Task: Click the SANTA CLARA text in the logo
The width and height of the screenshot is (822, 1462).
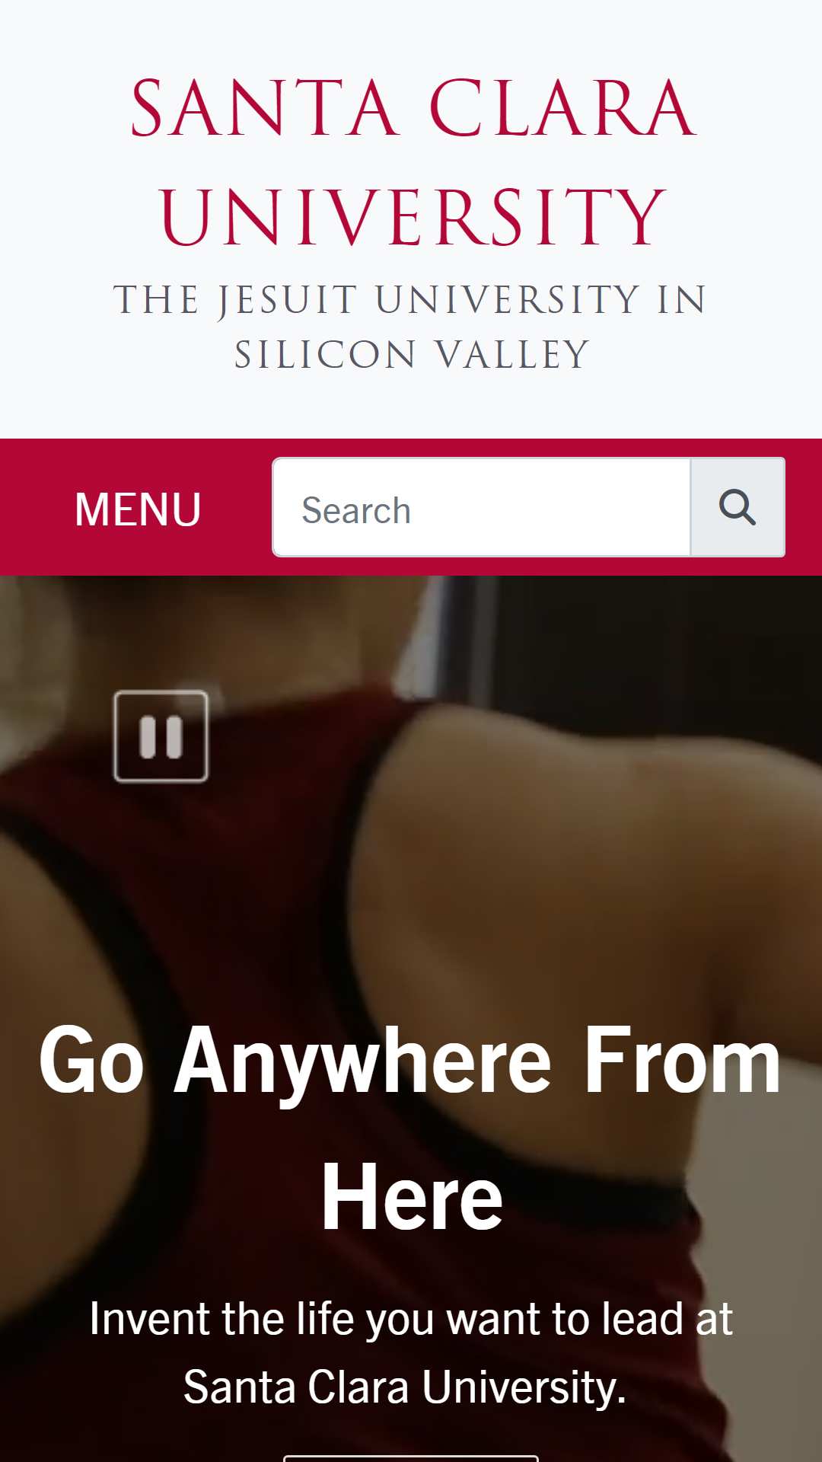Action: coord(413,108)
